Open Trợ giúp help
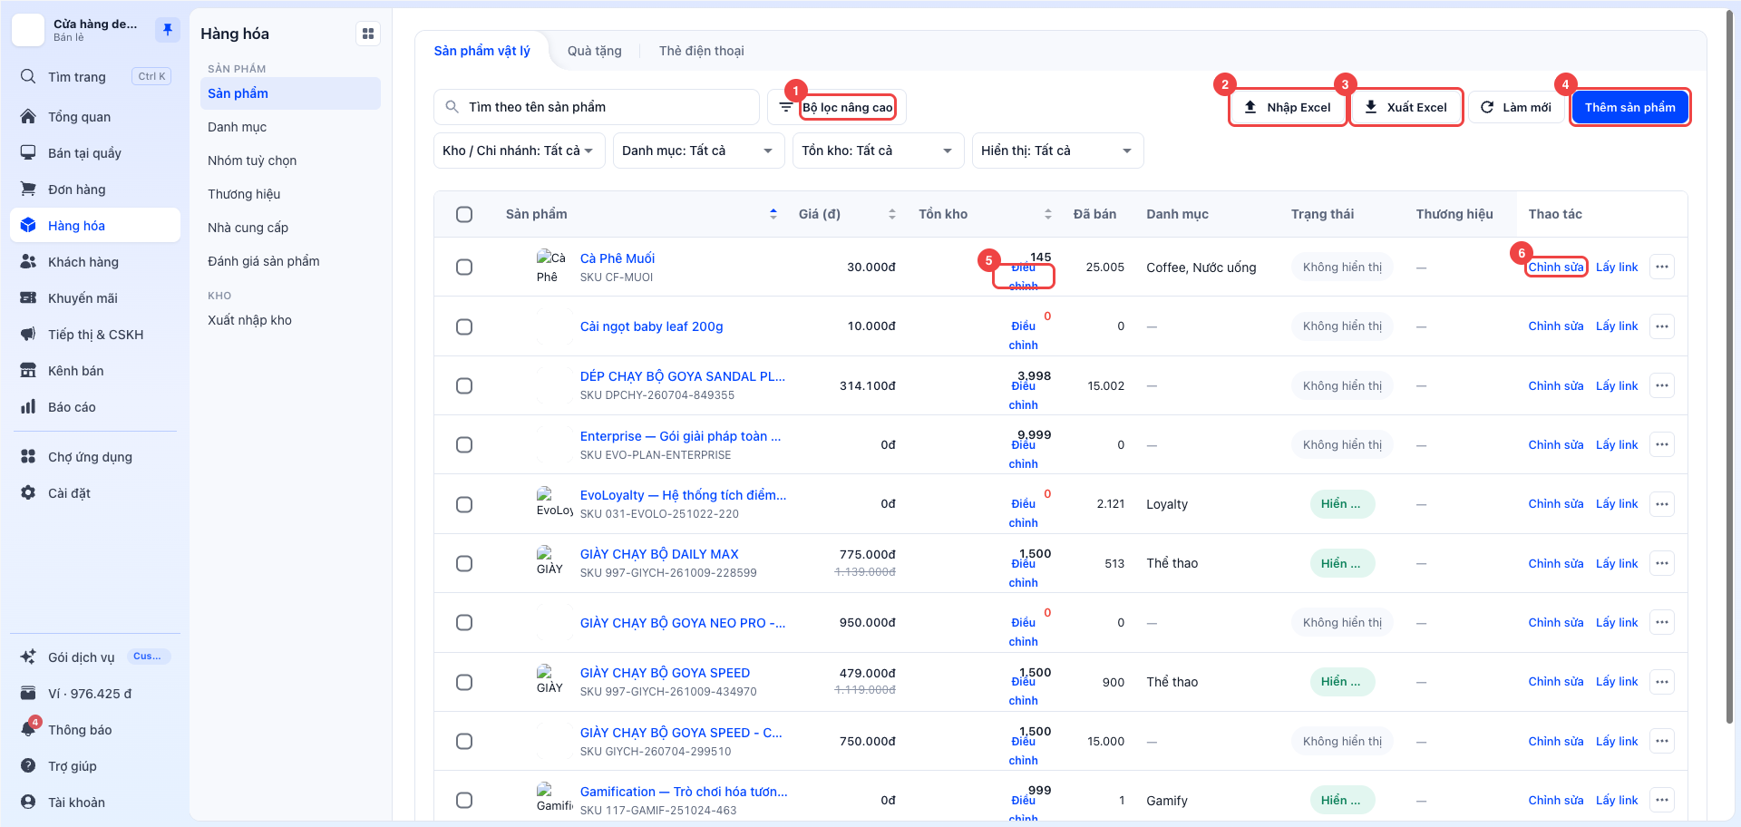 click(x=95, y=766)
